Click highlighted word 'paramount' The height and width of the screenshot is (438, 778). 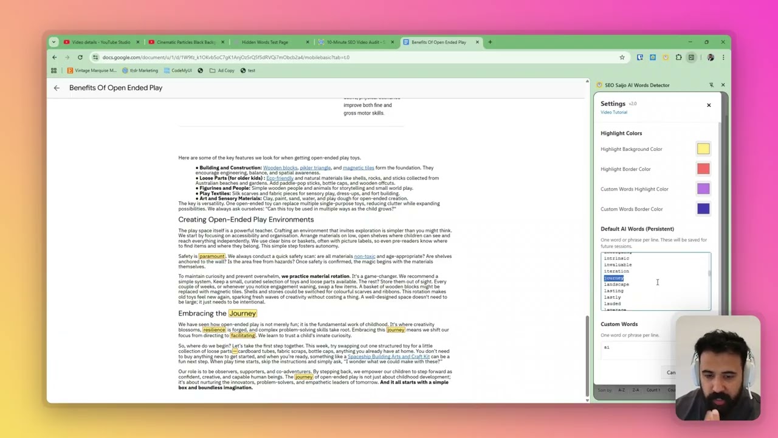[212, 256]
